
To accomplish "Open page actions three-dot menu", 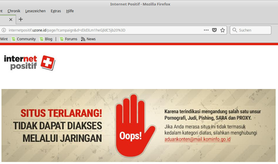I will coord(206,30).
